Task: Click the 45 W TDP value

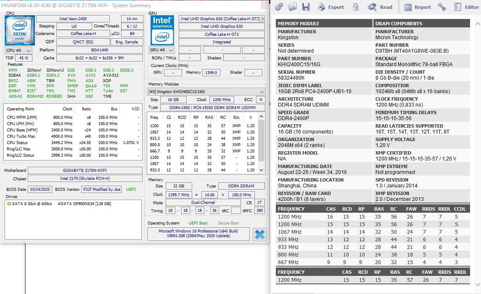Action: point(24,58)
